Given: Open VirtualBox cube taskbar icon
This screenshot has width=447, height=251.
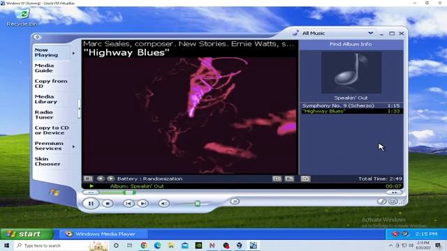Looking at the screenshot, I should click(240, 245).
